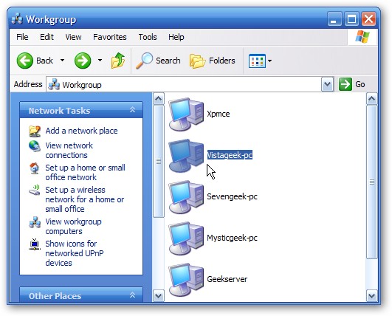392x316 pixels.
Task: Minimize the Workgroup window
Action: pos(334,18)
